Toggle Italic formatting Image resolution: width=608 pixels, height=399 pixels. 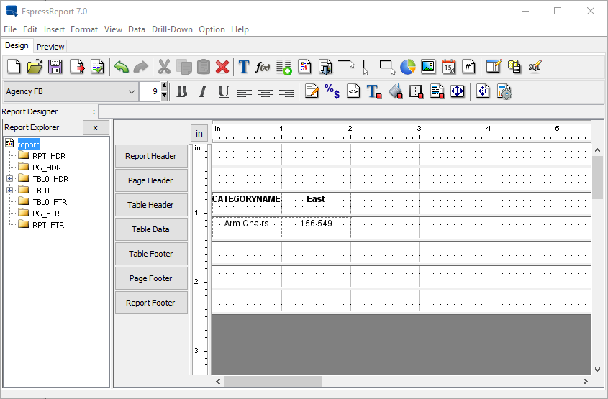202,91
